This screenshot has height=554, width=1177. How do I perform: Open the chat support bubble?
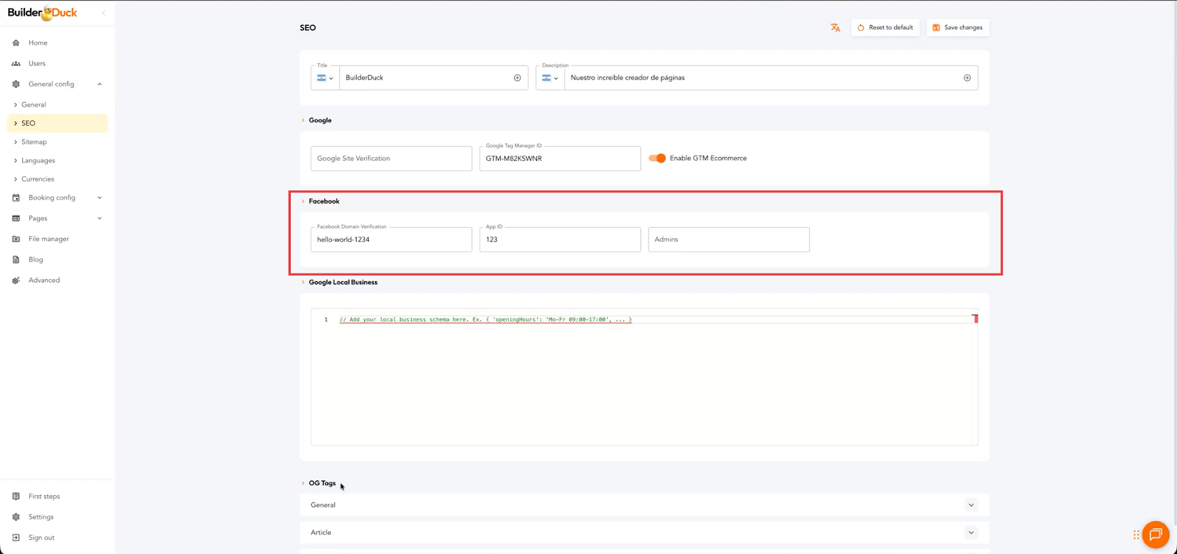pos(1155,534)
